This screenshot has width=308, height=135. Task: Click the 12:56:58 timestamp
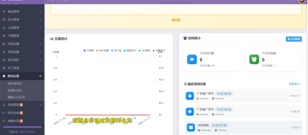295,112
